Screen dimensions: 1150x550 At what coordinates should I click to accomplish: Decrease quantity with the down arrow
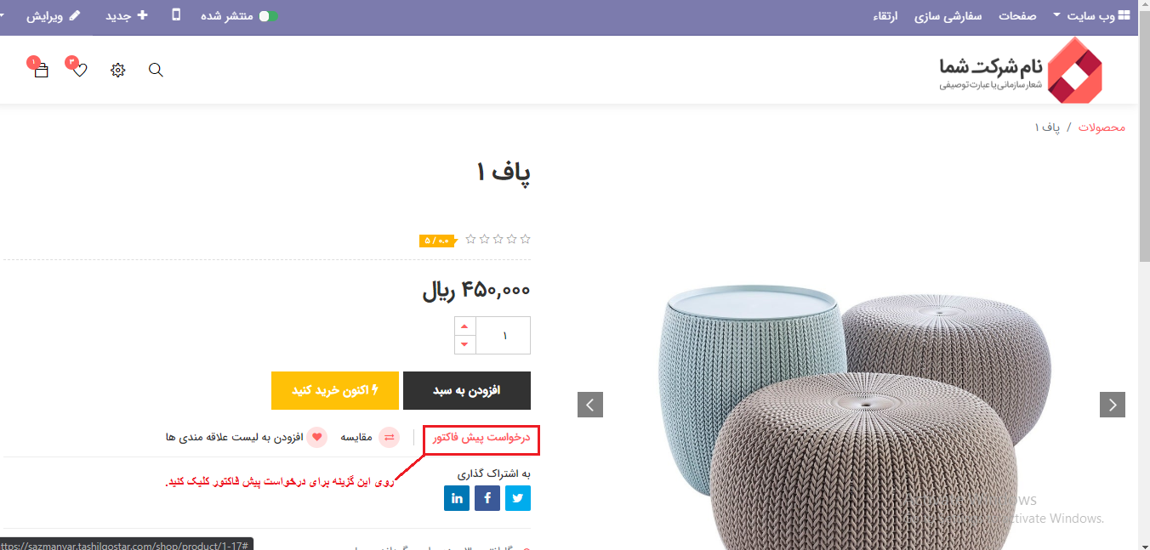(x=464, y=344)
